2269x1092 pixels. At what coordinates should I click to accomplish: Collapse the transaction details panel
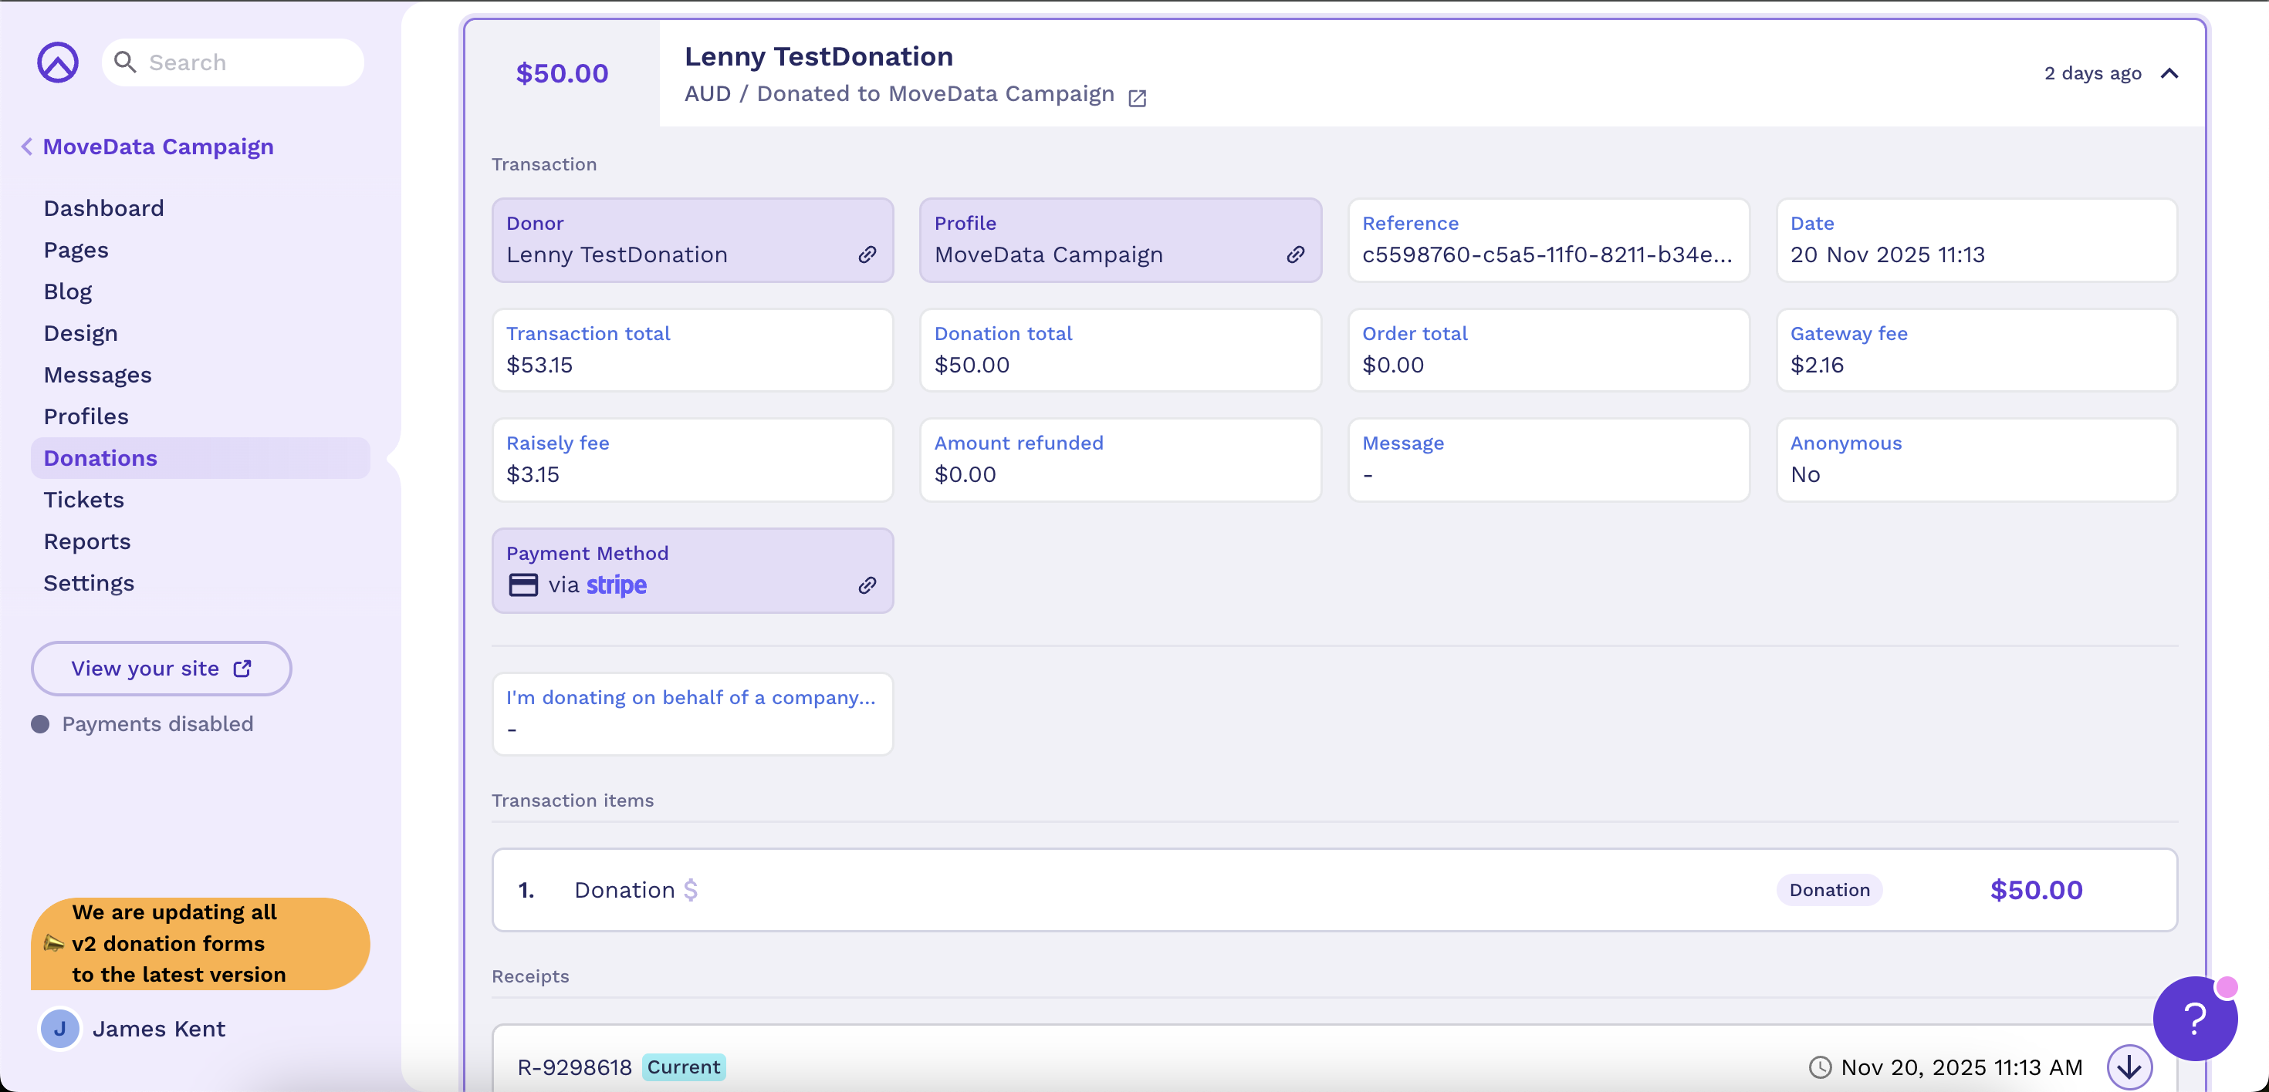[2169, 74]
